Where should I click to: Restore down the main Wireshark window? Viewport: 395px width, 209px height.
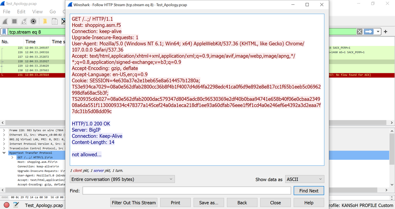[373, 4]
